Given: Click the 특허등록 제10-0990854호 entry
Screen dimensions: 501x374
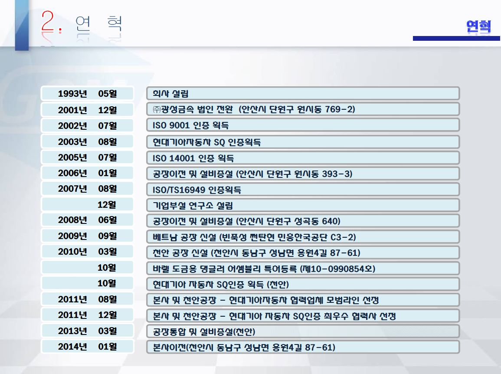Looking at the screenshot, I should coord(303,269).
